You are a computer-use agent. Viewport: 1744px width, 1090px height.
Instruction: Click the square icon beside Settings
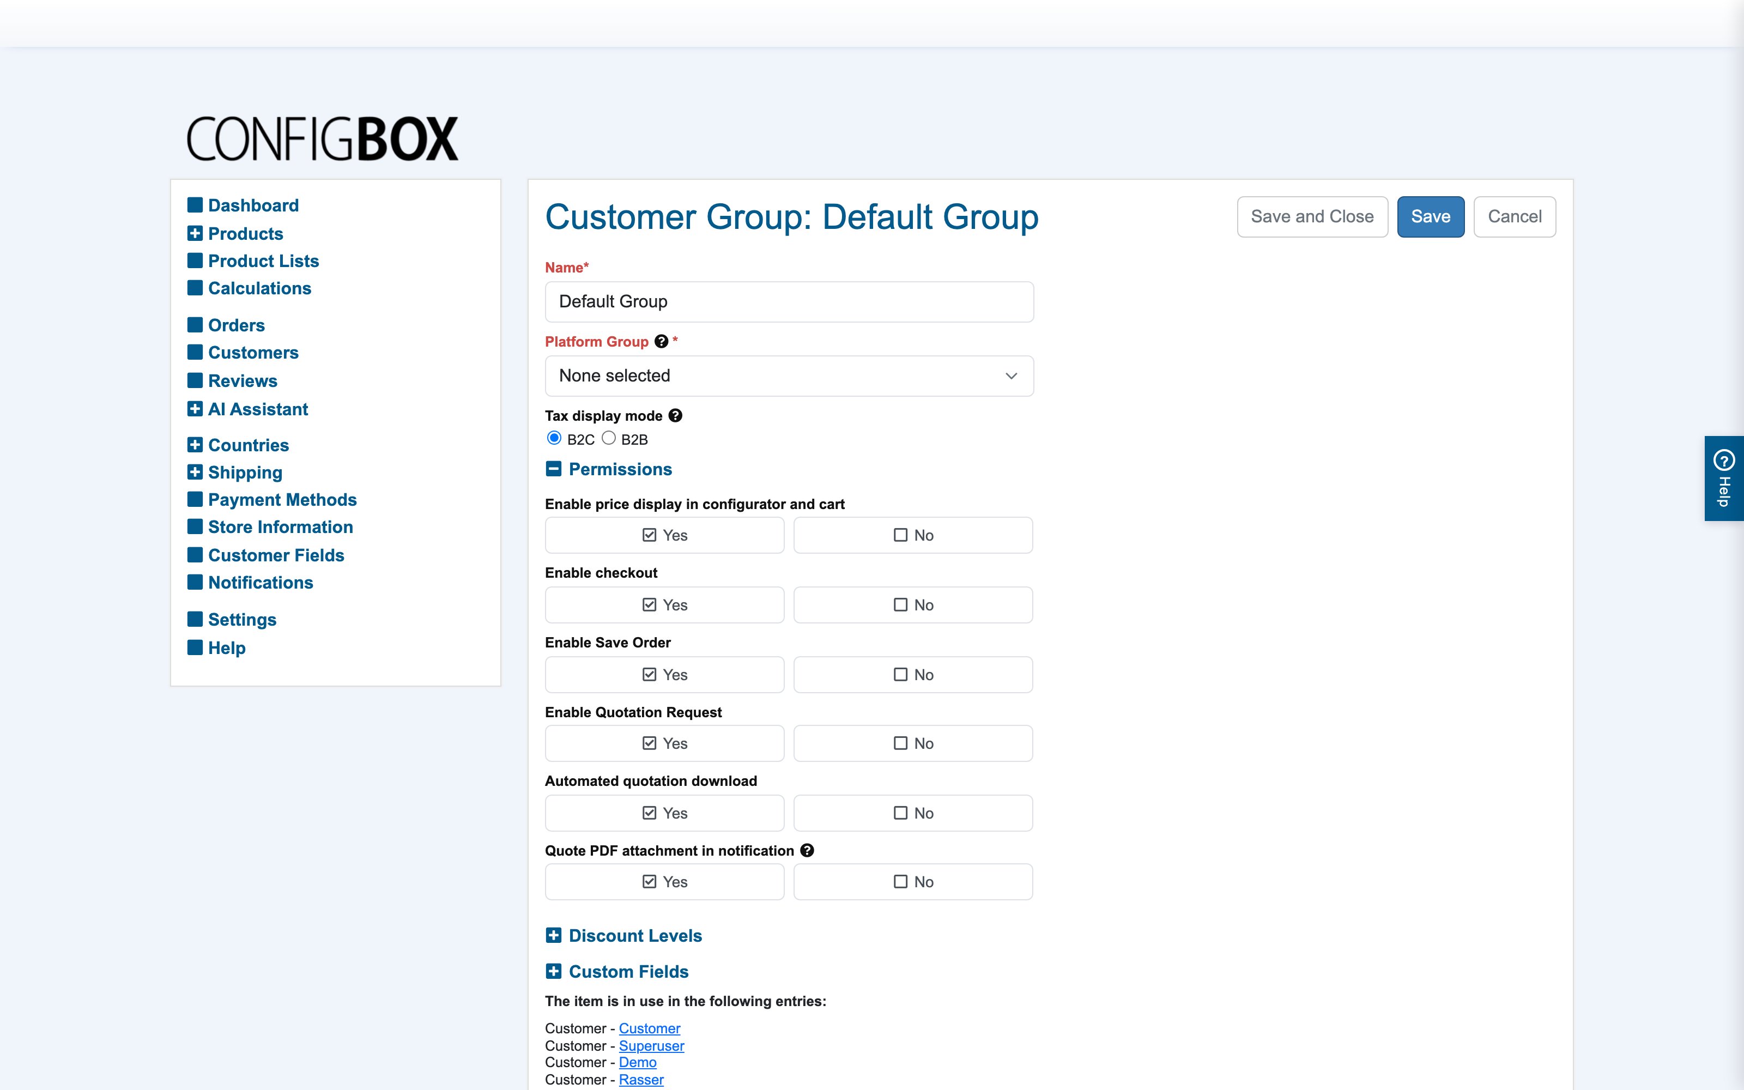(x=195, y=619)
